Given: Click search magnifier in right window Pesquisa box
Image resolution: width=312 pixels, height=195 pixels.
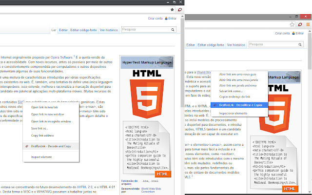Looking at the screenshot, I should (300, 44).
